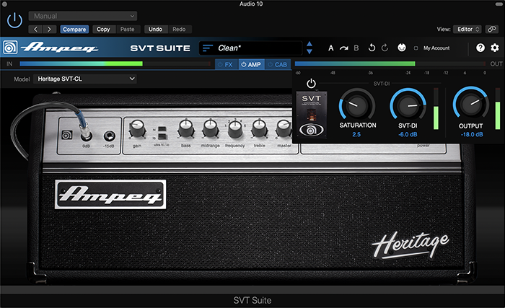The height and width of the screenshot is (308, 505).
Task: Click the Redo button
Action: click(179, 30)
